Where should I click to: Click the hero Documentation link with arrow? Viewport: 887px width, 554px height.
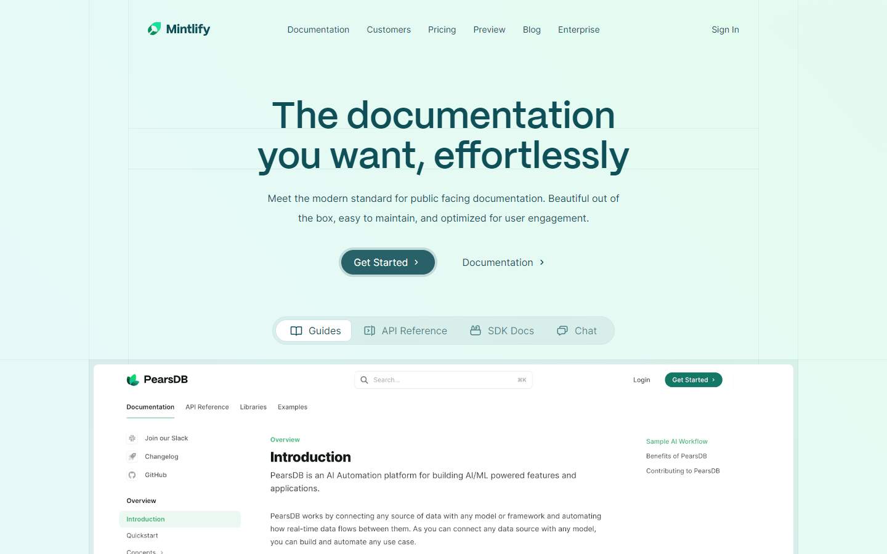pyautogui.click(x=503, y=262)
